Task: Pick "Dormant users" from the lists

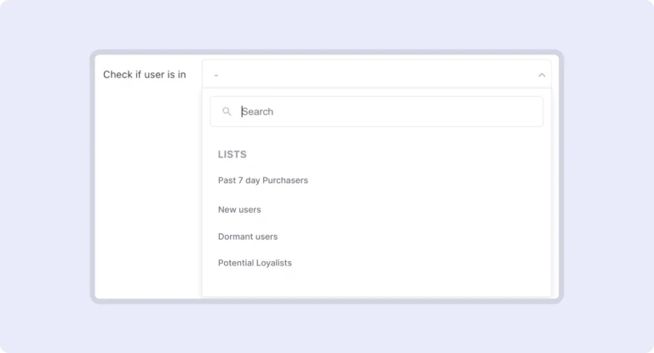Action: tap(248, 236)
